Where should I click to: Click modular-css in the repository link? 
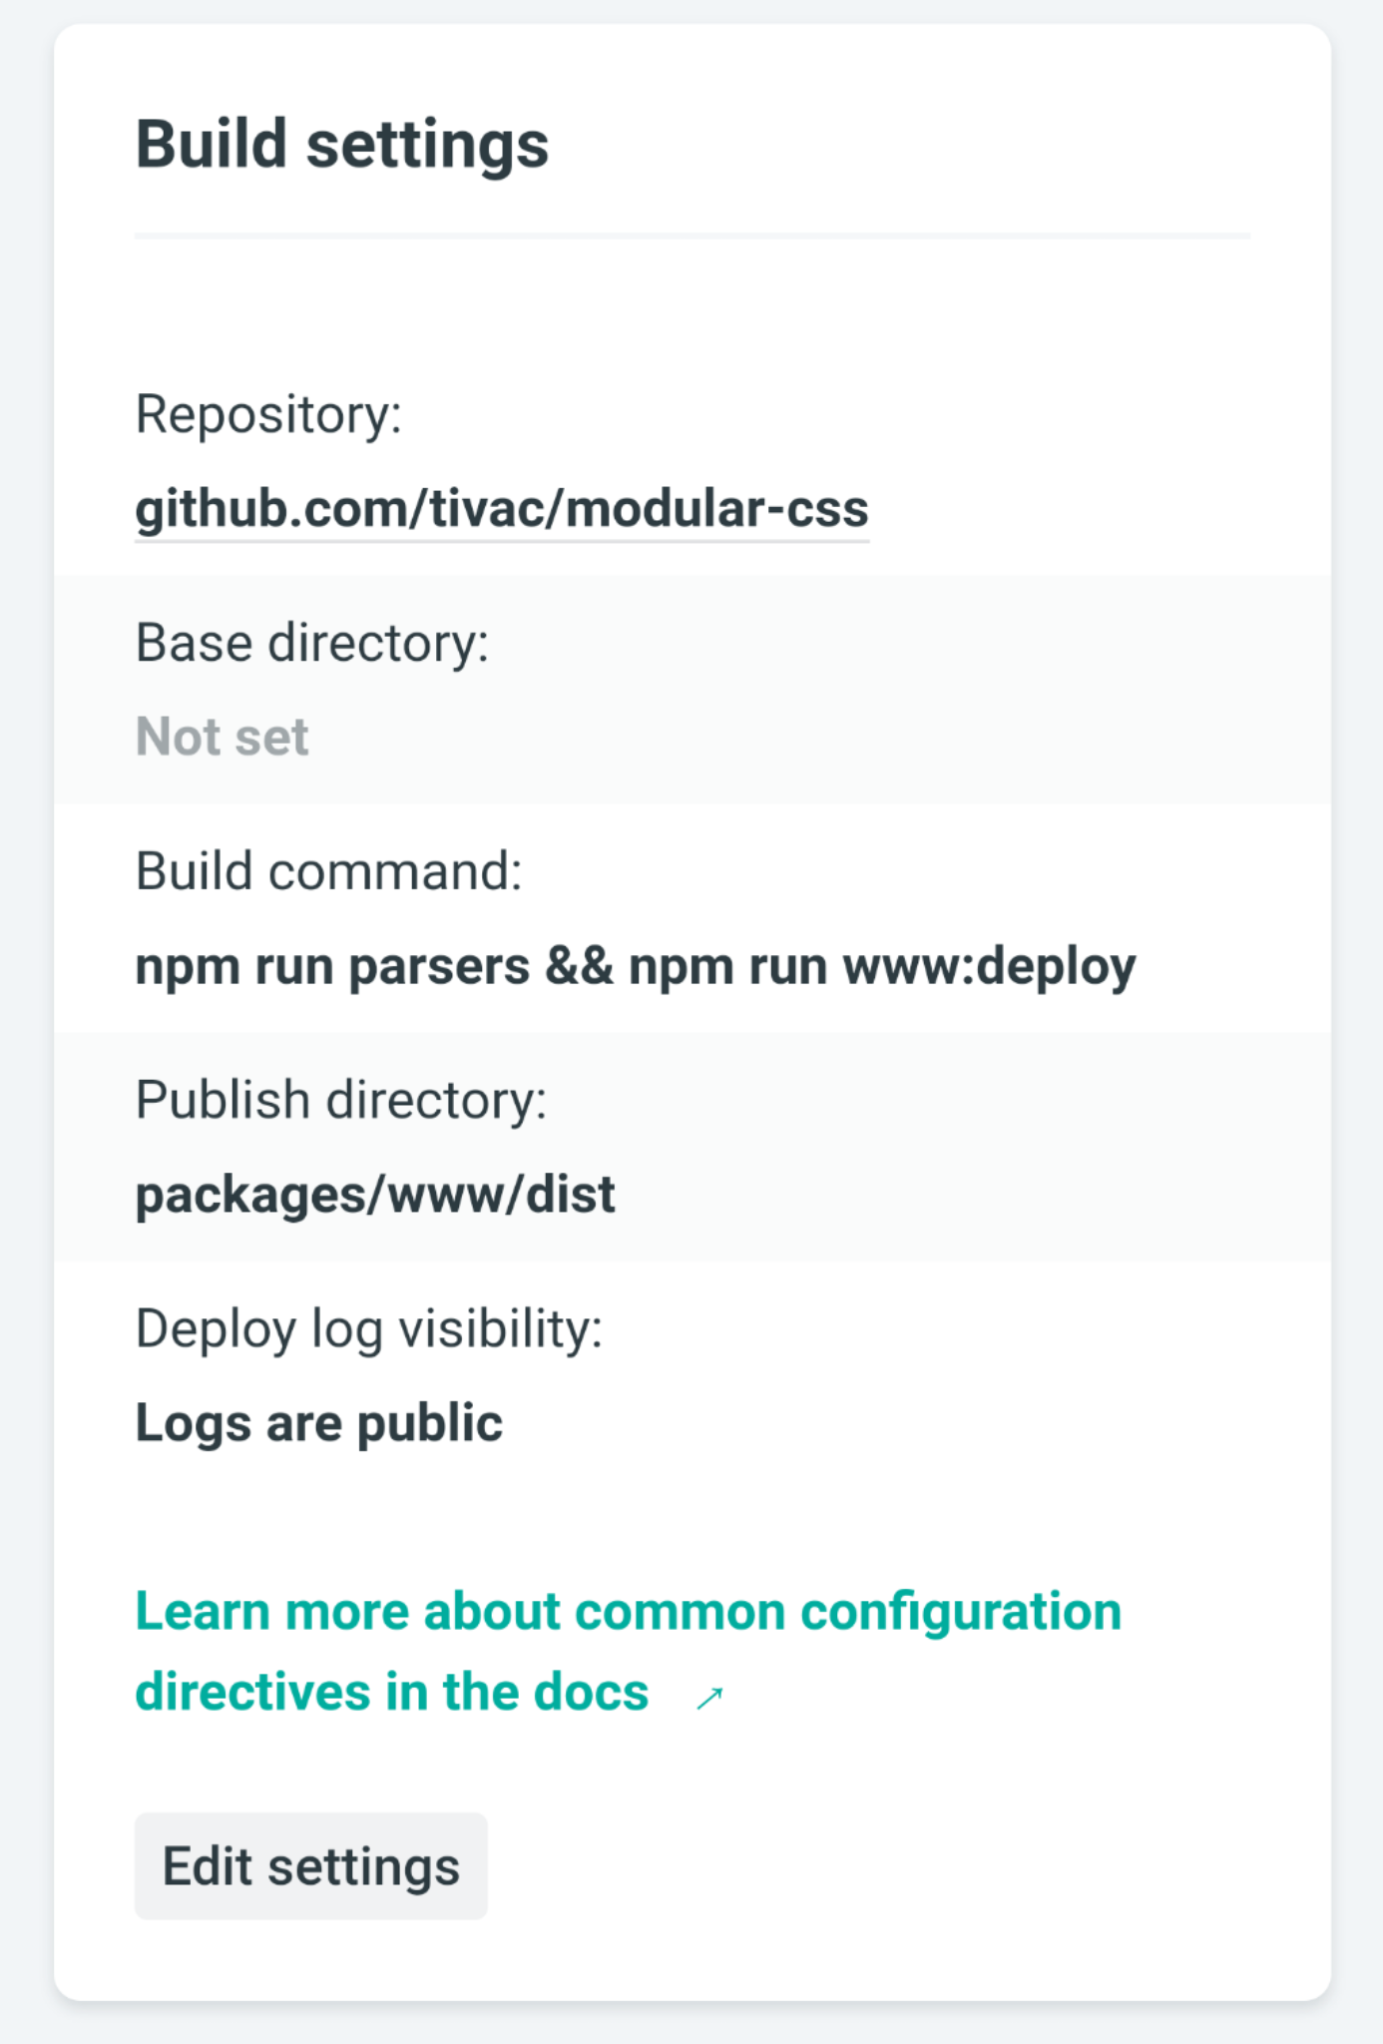click(716, 509)
